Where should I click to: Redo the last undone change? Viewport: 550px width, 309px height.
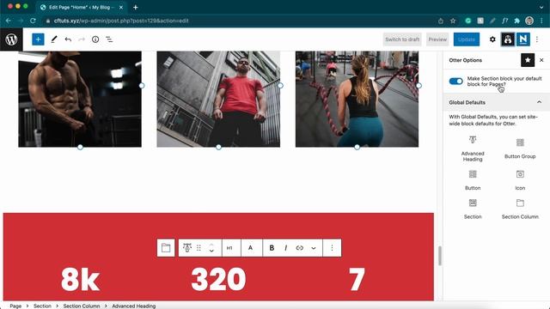[x=82, y=39]
